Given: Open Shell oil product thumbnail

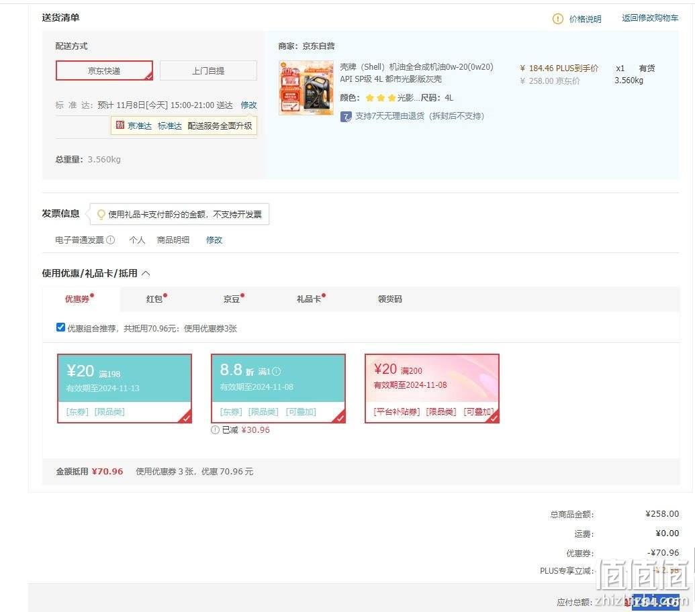Looking at the screenshot, I should (x=306, y=88).
